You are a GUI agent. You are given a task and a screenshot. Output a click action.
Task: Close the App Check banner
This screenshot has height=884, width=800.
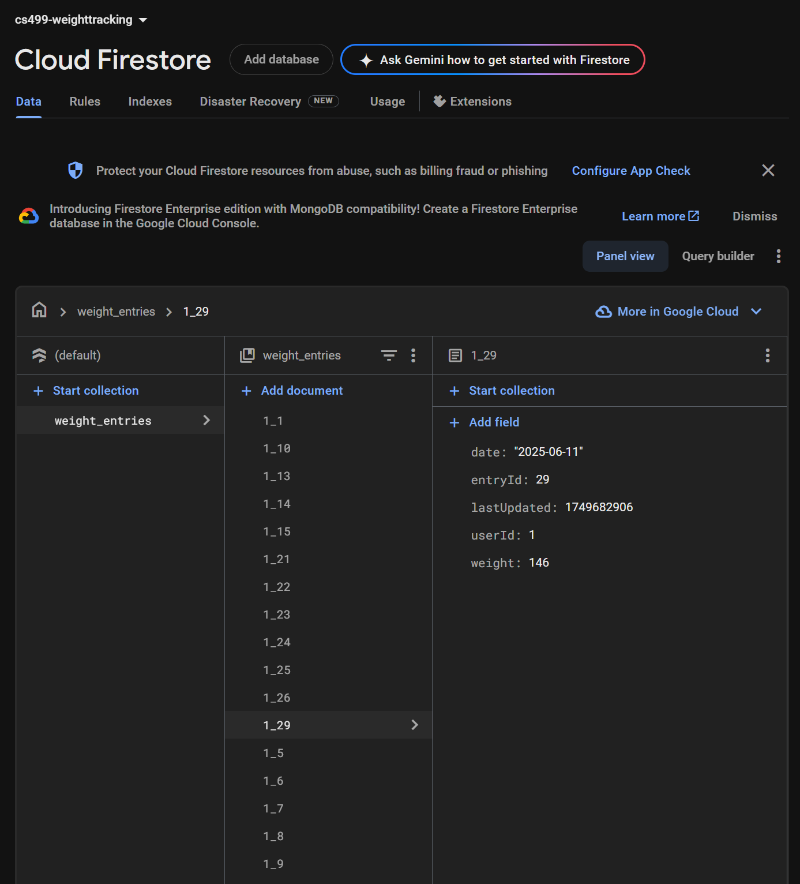point(768,170)
